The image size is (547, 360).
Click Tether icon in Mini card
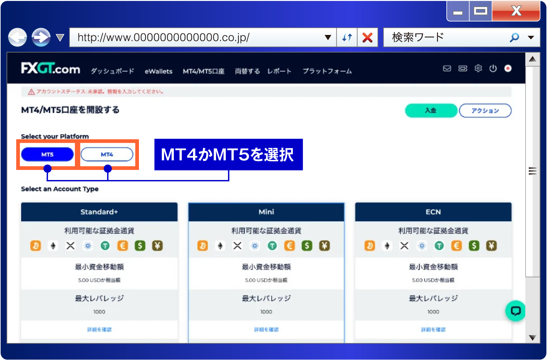[x=272, y=246]
